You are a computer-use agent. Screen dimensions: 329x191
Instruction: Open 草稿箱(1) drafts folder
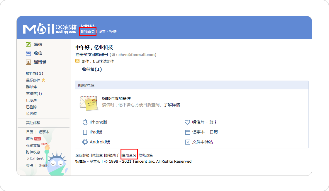pyautogui.click(x=34, y=93)
